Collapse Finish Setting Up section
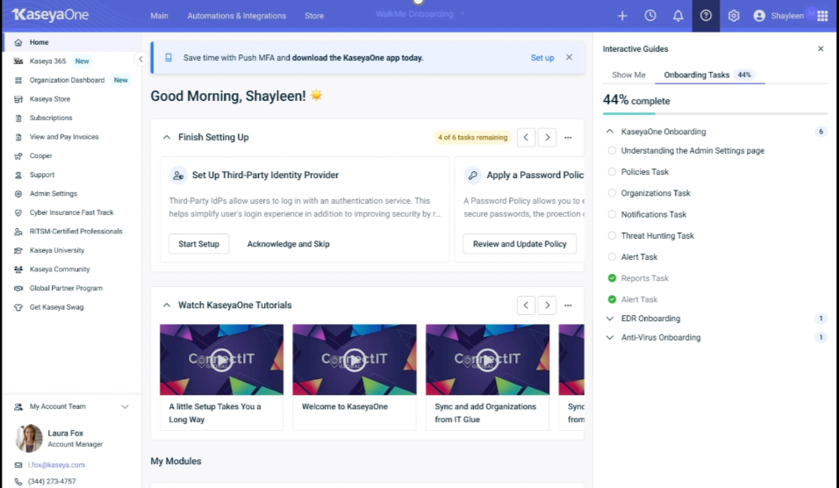This screenshot has width=839, height=488. [x=167, y=138]
